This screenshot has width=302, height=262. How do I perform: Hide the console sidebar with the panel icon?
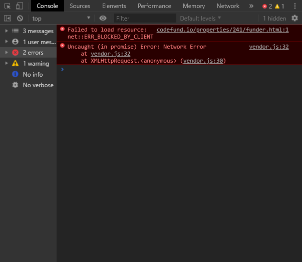(8, 19)
